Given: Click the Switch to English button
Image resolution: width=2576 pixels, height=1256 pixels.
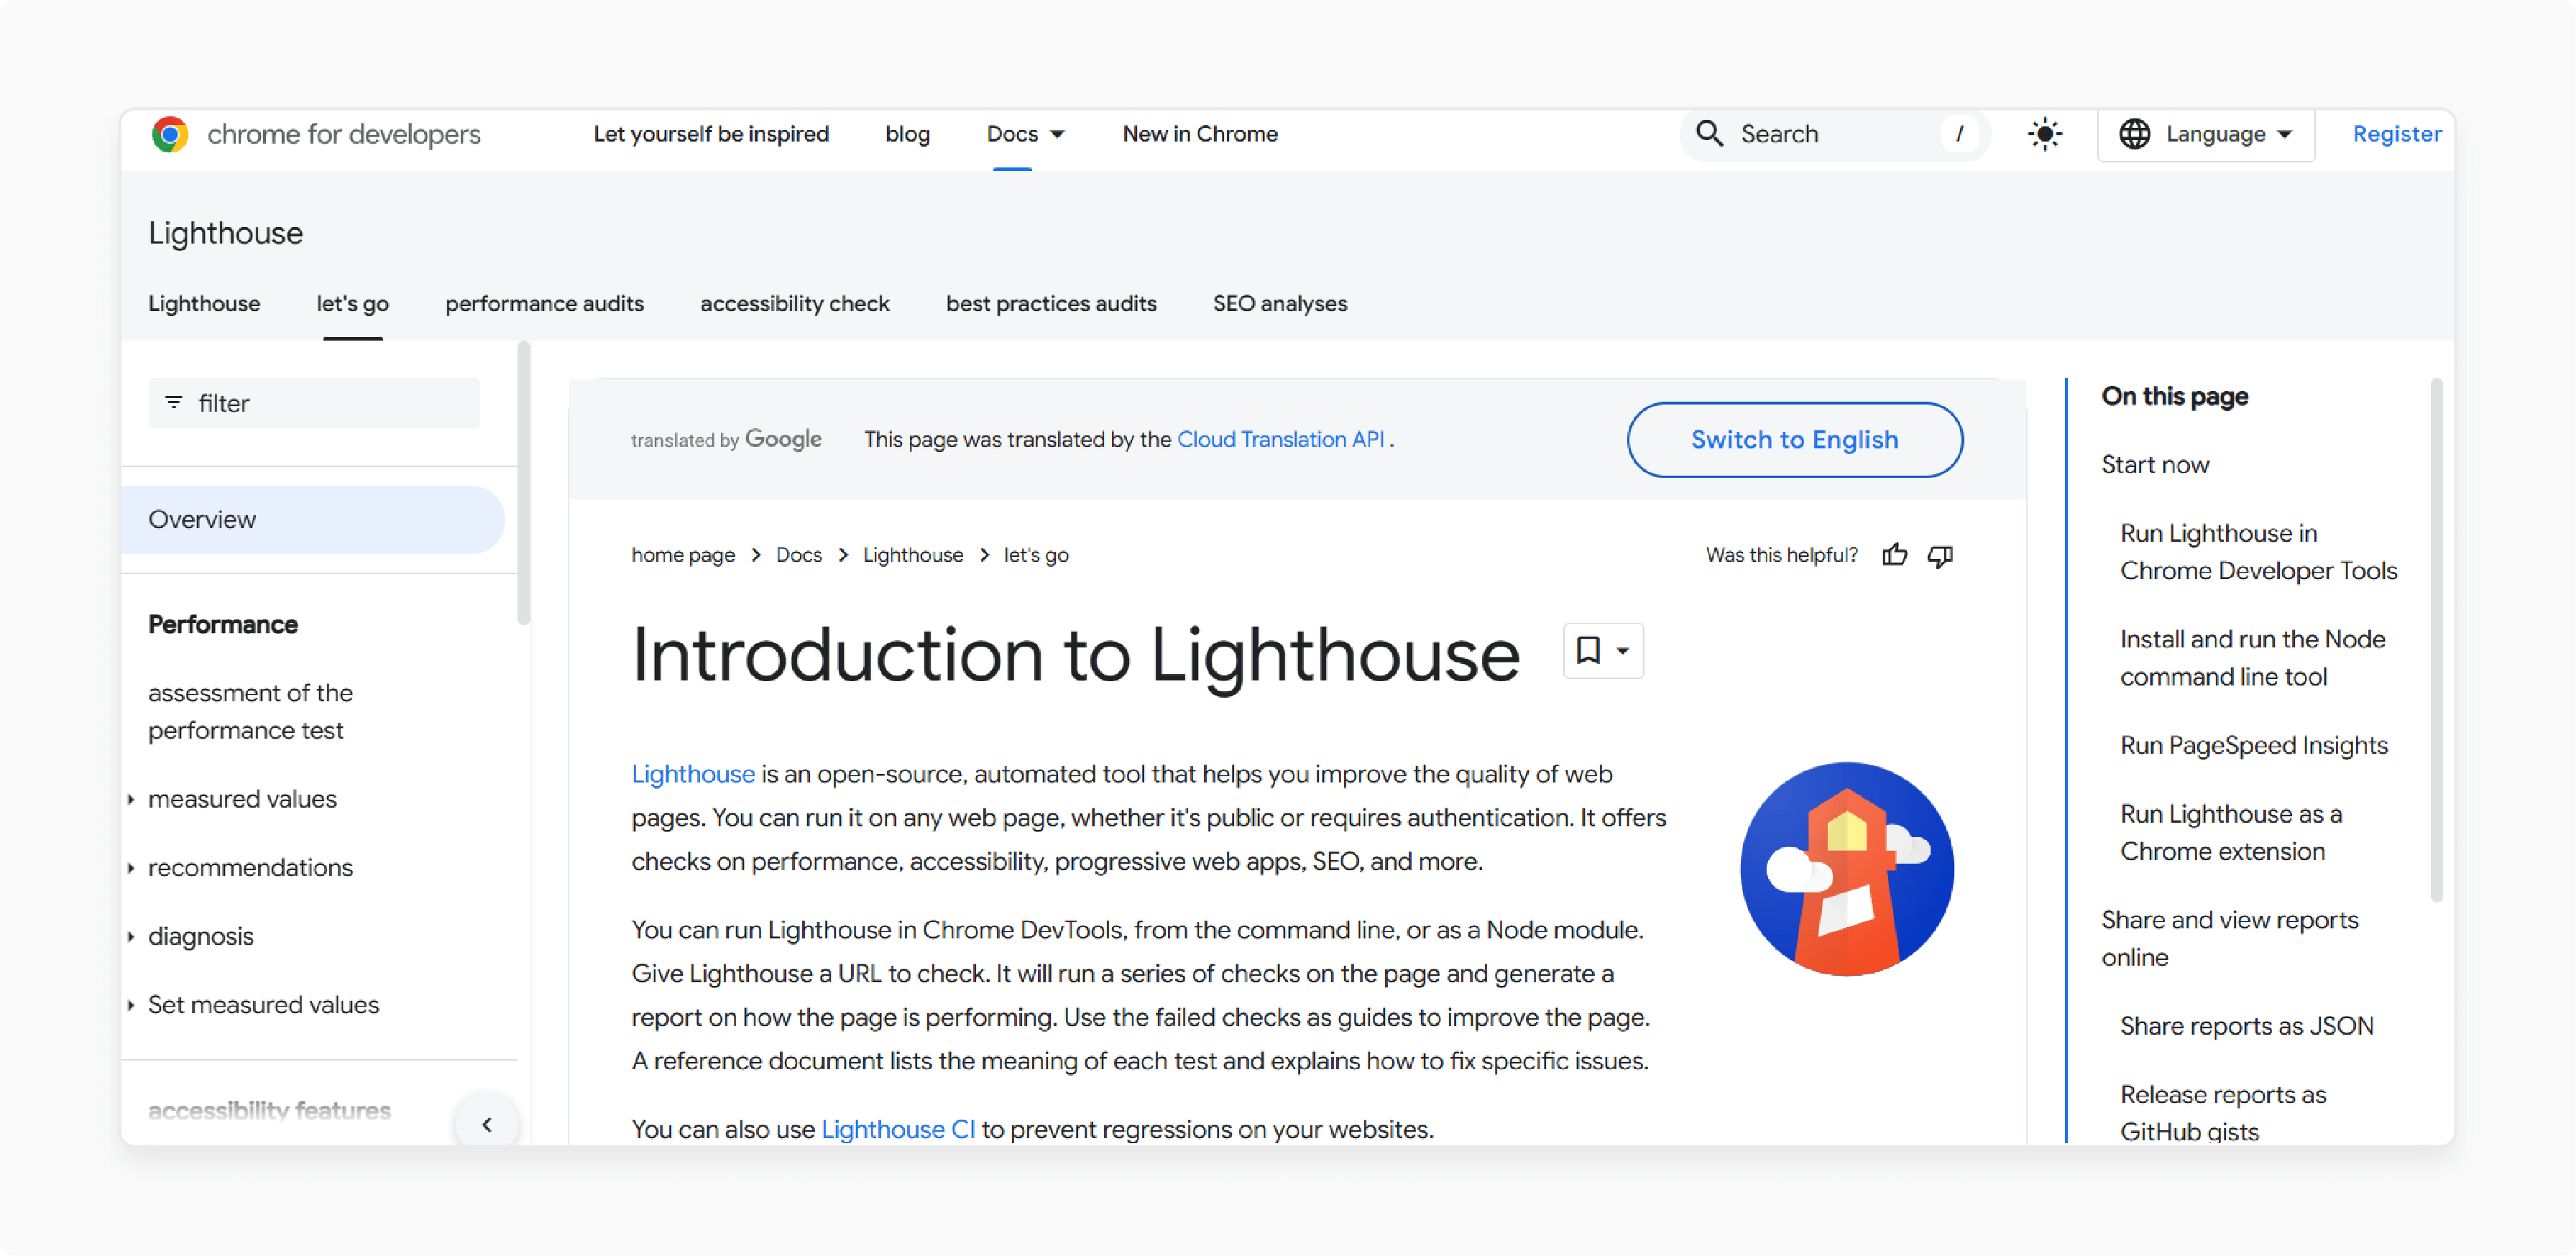Looking at the screenshot, I should pyautogui.click(x=1794, y=440).
